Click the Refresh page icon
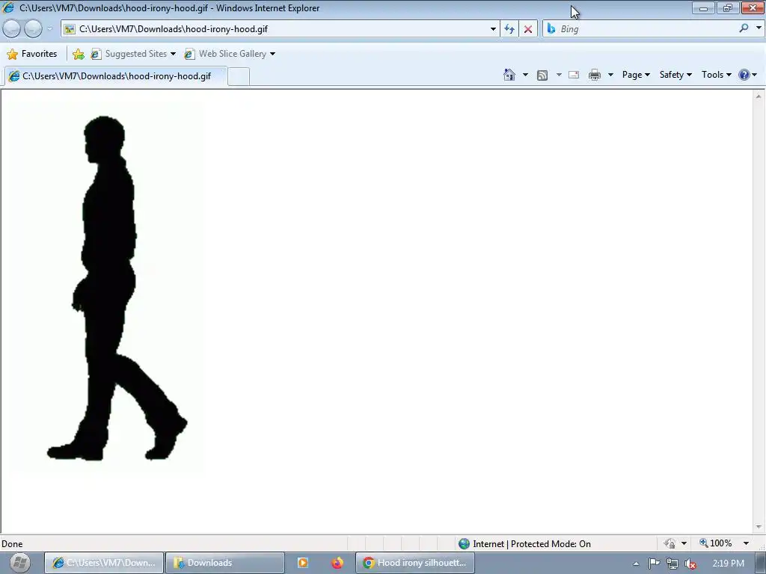 (x=509, y=29)
